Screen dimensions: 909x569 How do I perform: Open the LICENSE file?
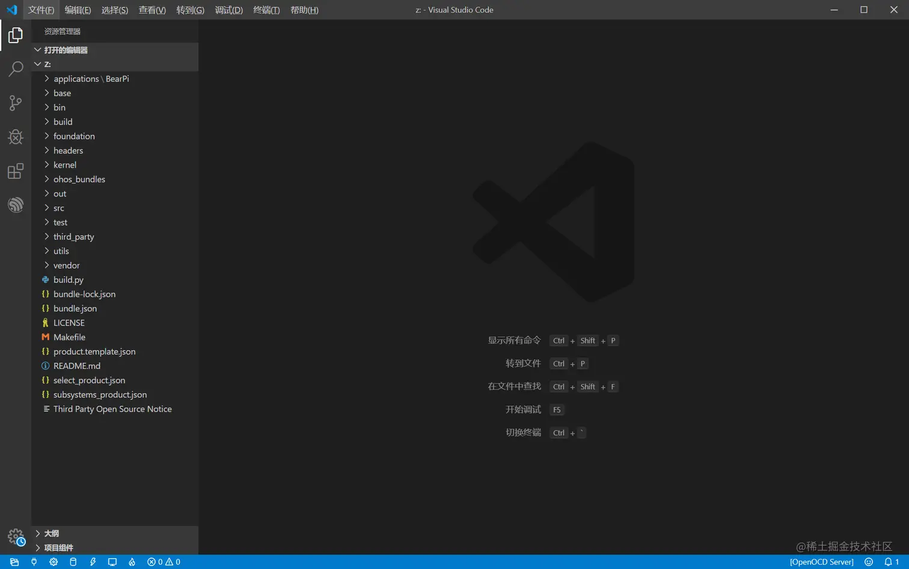pyautogui.click(x=115, y=323)
